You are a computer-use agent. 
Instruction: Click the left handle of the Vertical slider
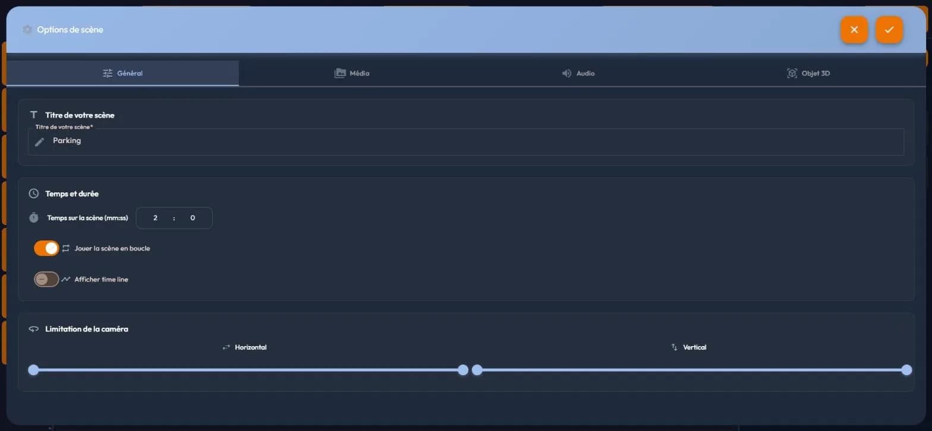pos(477,370)
